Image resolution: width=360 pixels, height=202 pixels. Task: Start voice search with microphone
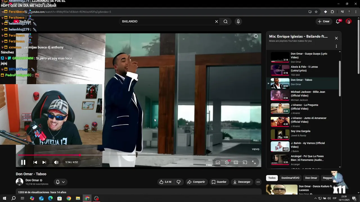pos(238,22)
